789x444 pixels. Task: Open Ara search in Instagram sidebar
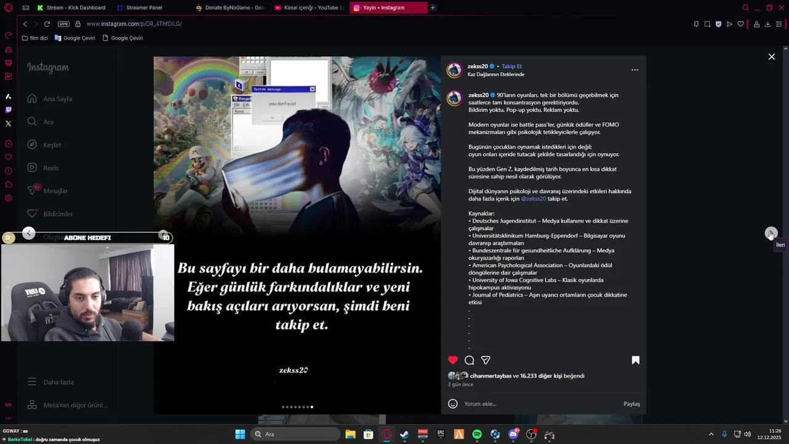click(x=41, y=122)
